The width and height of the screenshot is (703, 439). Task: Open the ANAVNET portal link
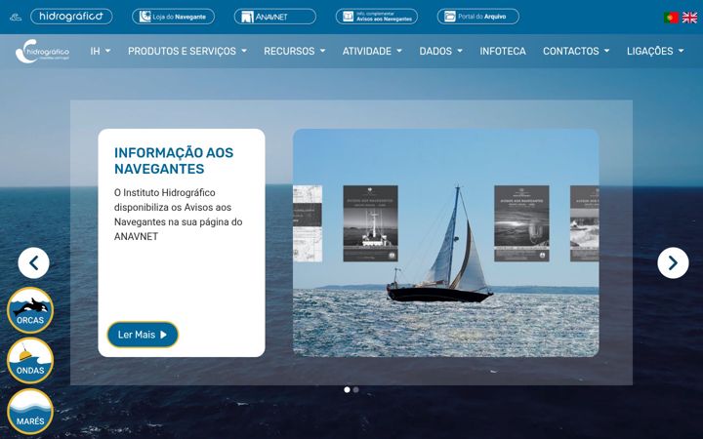point(274,17)
